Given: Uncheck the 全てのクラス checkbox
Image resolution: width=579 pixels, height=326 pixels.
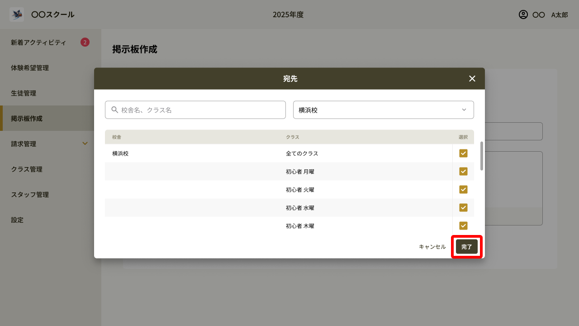Looking at the screenshot, I should [463, 153].
